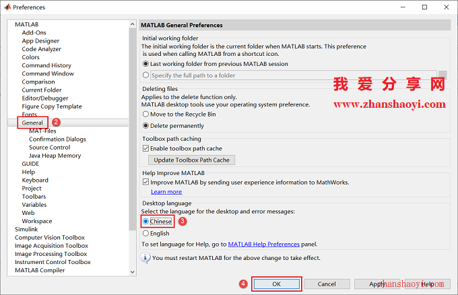Close the Preferences window
Viewport: 458px width, 295px height.
tap(446, 7)
